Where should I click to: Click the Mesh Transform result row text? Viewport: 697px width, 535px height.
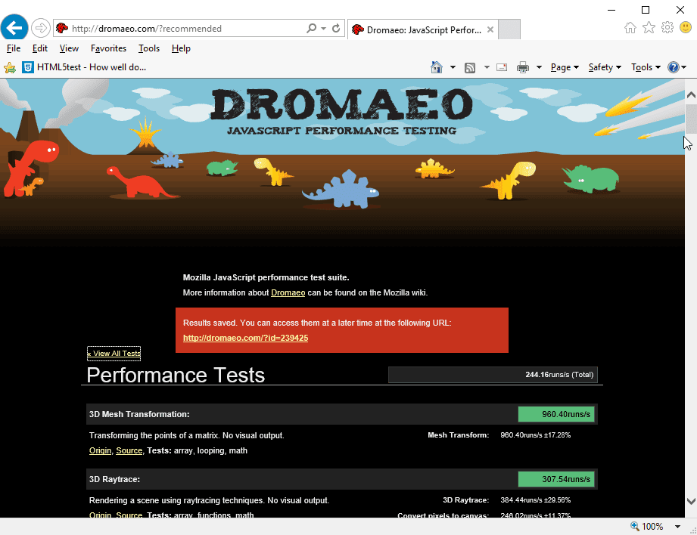tap(499, 435)
